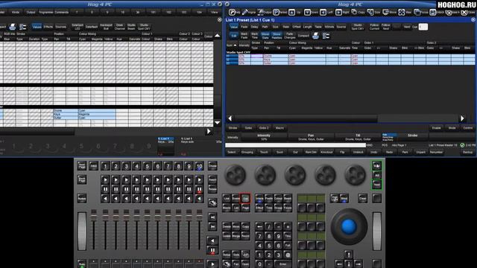Toggle Edit mode in the cue editor
The width and height of the screenshot is (477, 268).
tap(233, 36)
